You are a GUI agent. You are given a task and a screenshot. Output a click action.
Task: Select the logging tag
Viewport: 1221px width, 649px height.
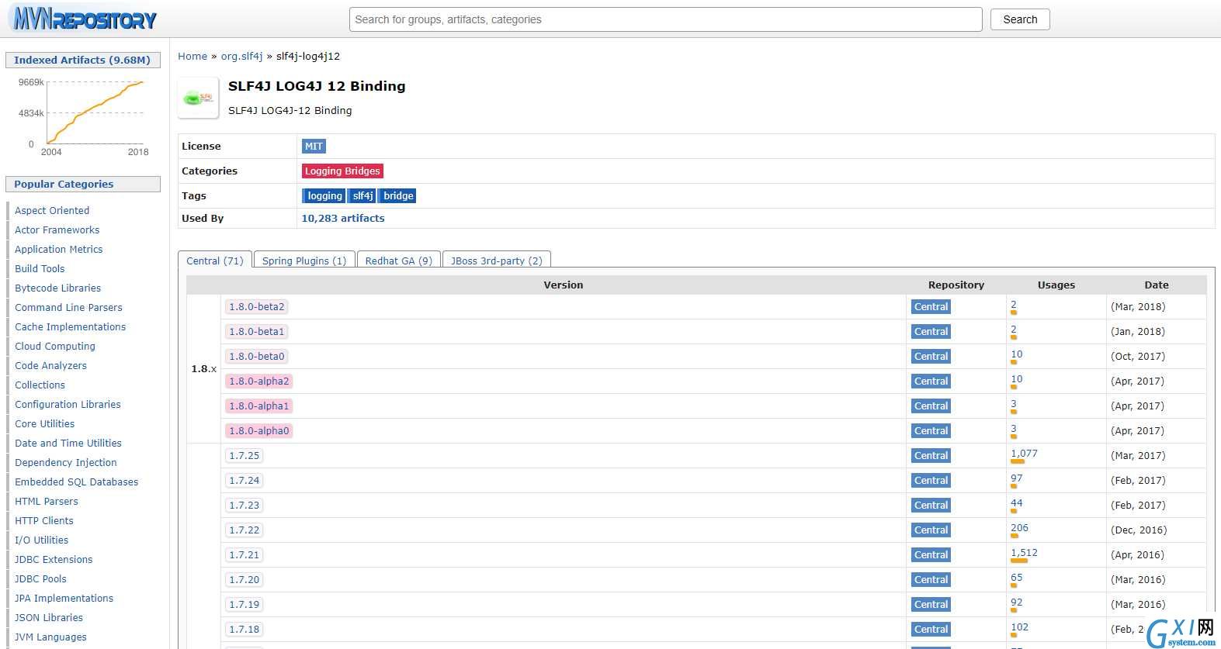pyautogui.click(x=324, y=196)
